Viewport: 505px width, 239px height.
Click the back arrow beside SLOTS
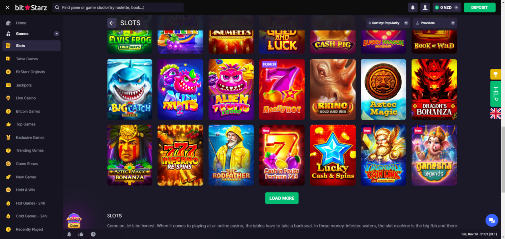[x=112, y=23]
